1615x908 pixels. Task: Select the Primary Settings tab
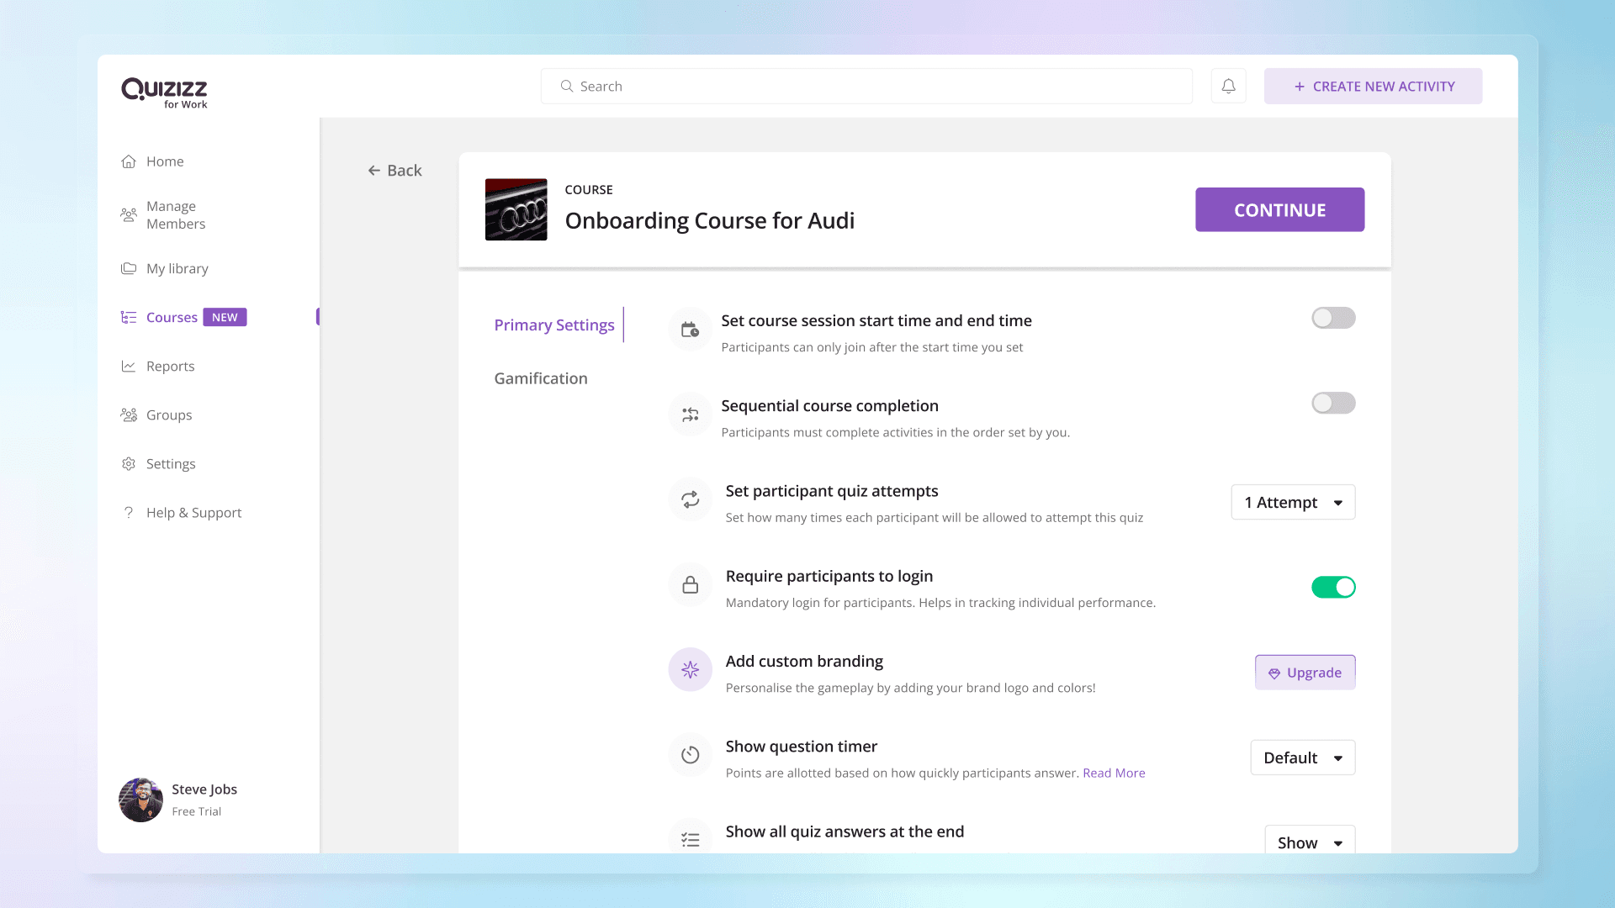554,325
